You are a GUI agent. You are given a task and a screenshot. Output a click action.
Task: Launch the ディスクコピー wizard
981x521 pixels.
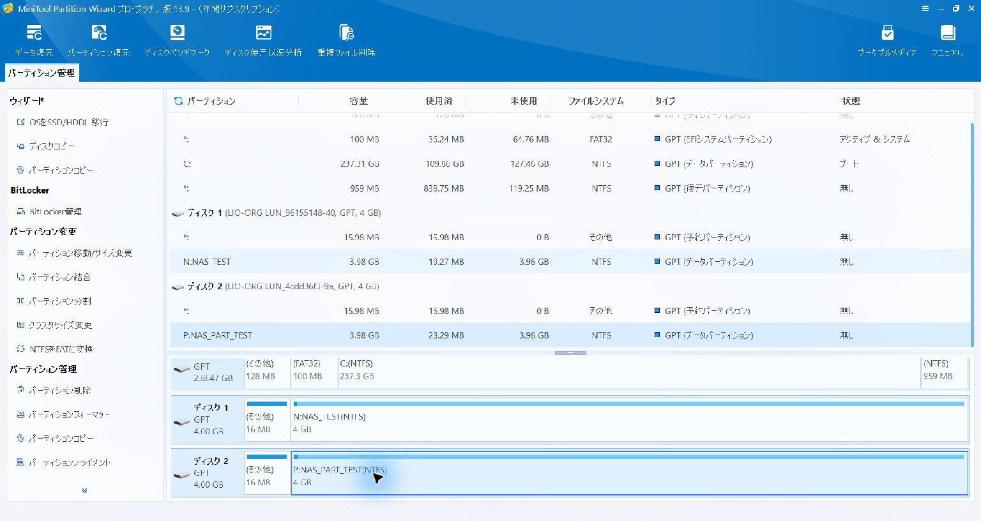point(45,146)
